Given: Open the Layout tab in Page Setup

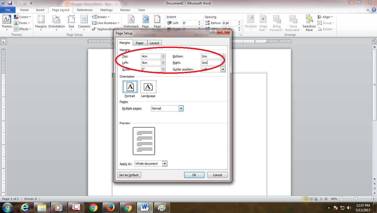Looking at the screenshot, I should 154,43.
